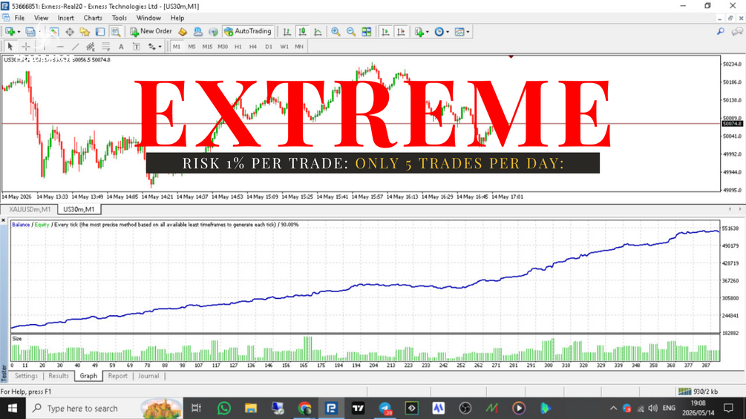The width and height of the screenshot is (746, 419).
Task: Open the tester Report tab
Action: (x=117, y=376)
